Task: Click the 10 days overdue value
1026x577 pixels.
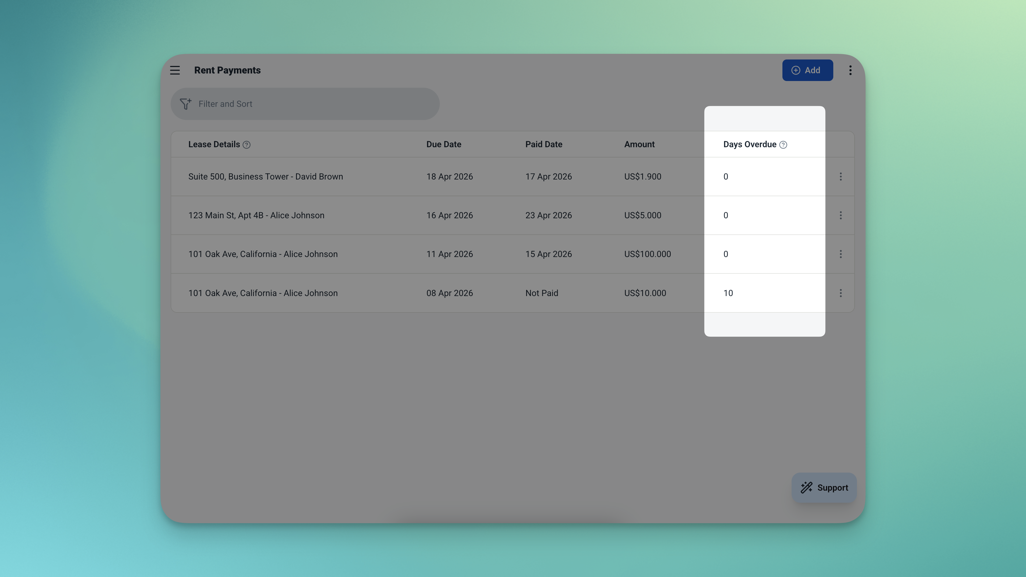Action: [x=728, y=293]
